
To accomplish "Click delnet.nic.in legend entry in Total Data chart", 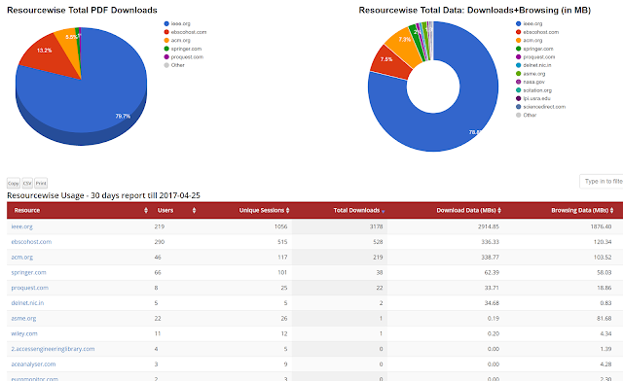I will [533, 65].
